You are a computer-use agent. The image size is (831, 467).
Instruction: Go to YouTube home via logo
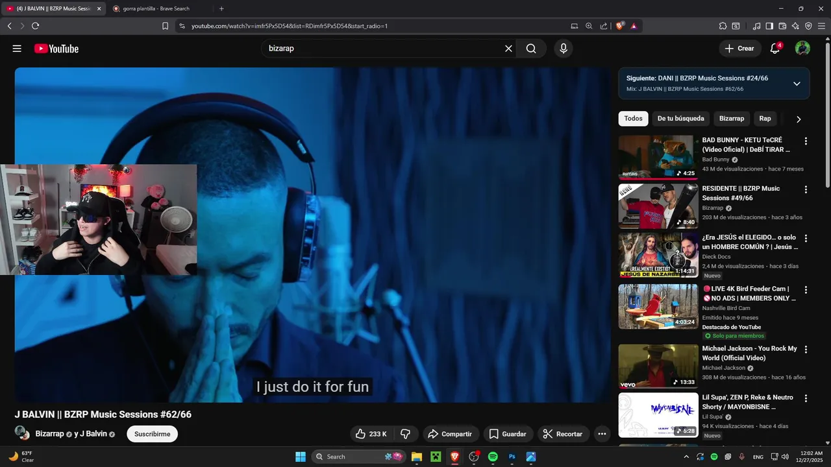[56, 49]
